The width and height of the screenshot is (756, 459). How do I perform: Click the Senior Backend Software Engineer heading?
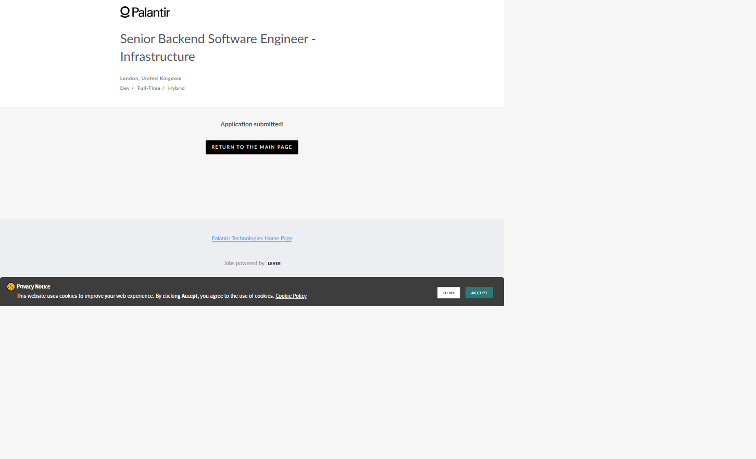click(x=218, y=39)
